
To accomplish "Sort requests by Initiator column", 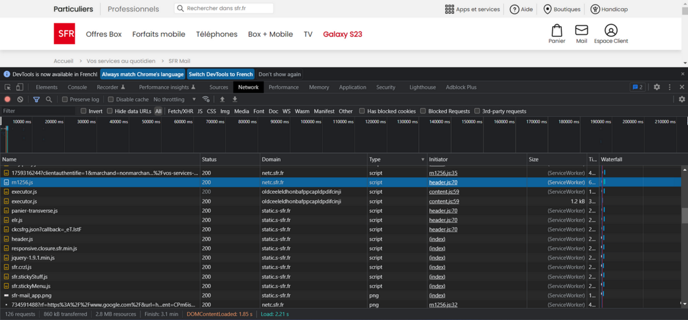I will coord(477,159).
